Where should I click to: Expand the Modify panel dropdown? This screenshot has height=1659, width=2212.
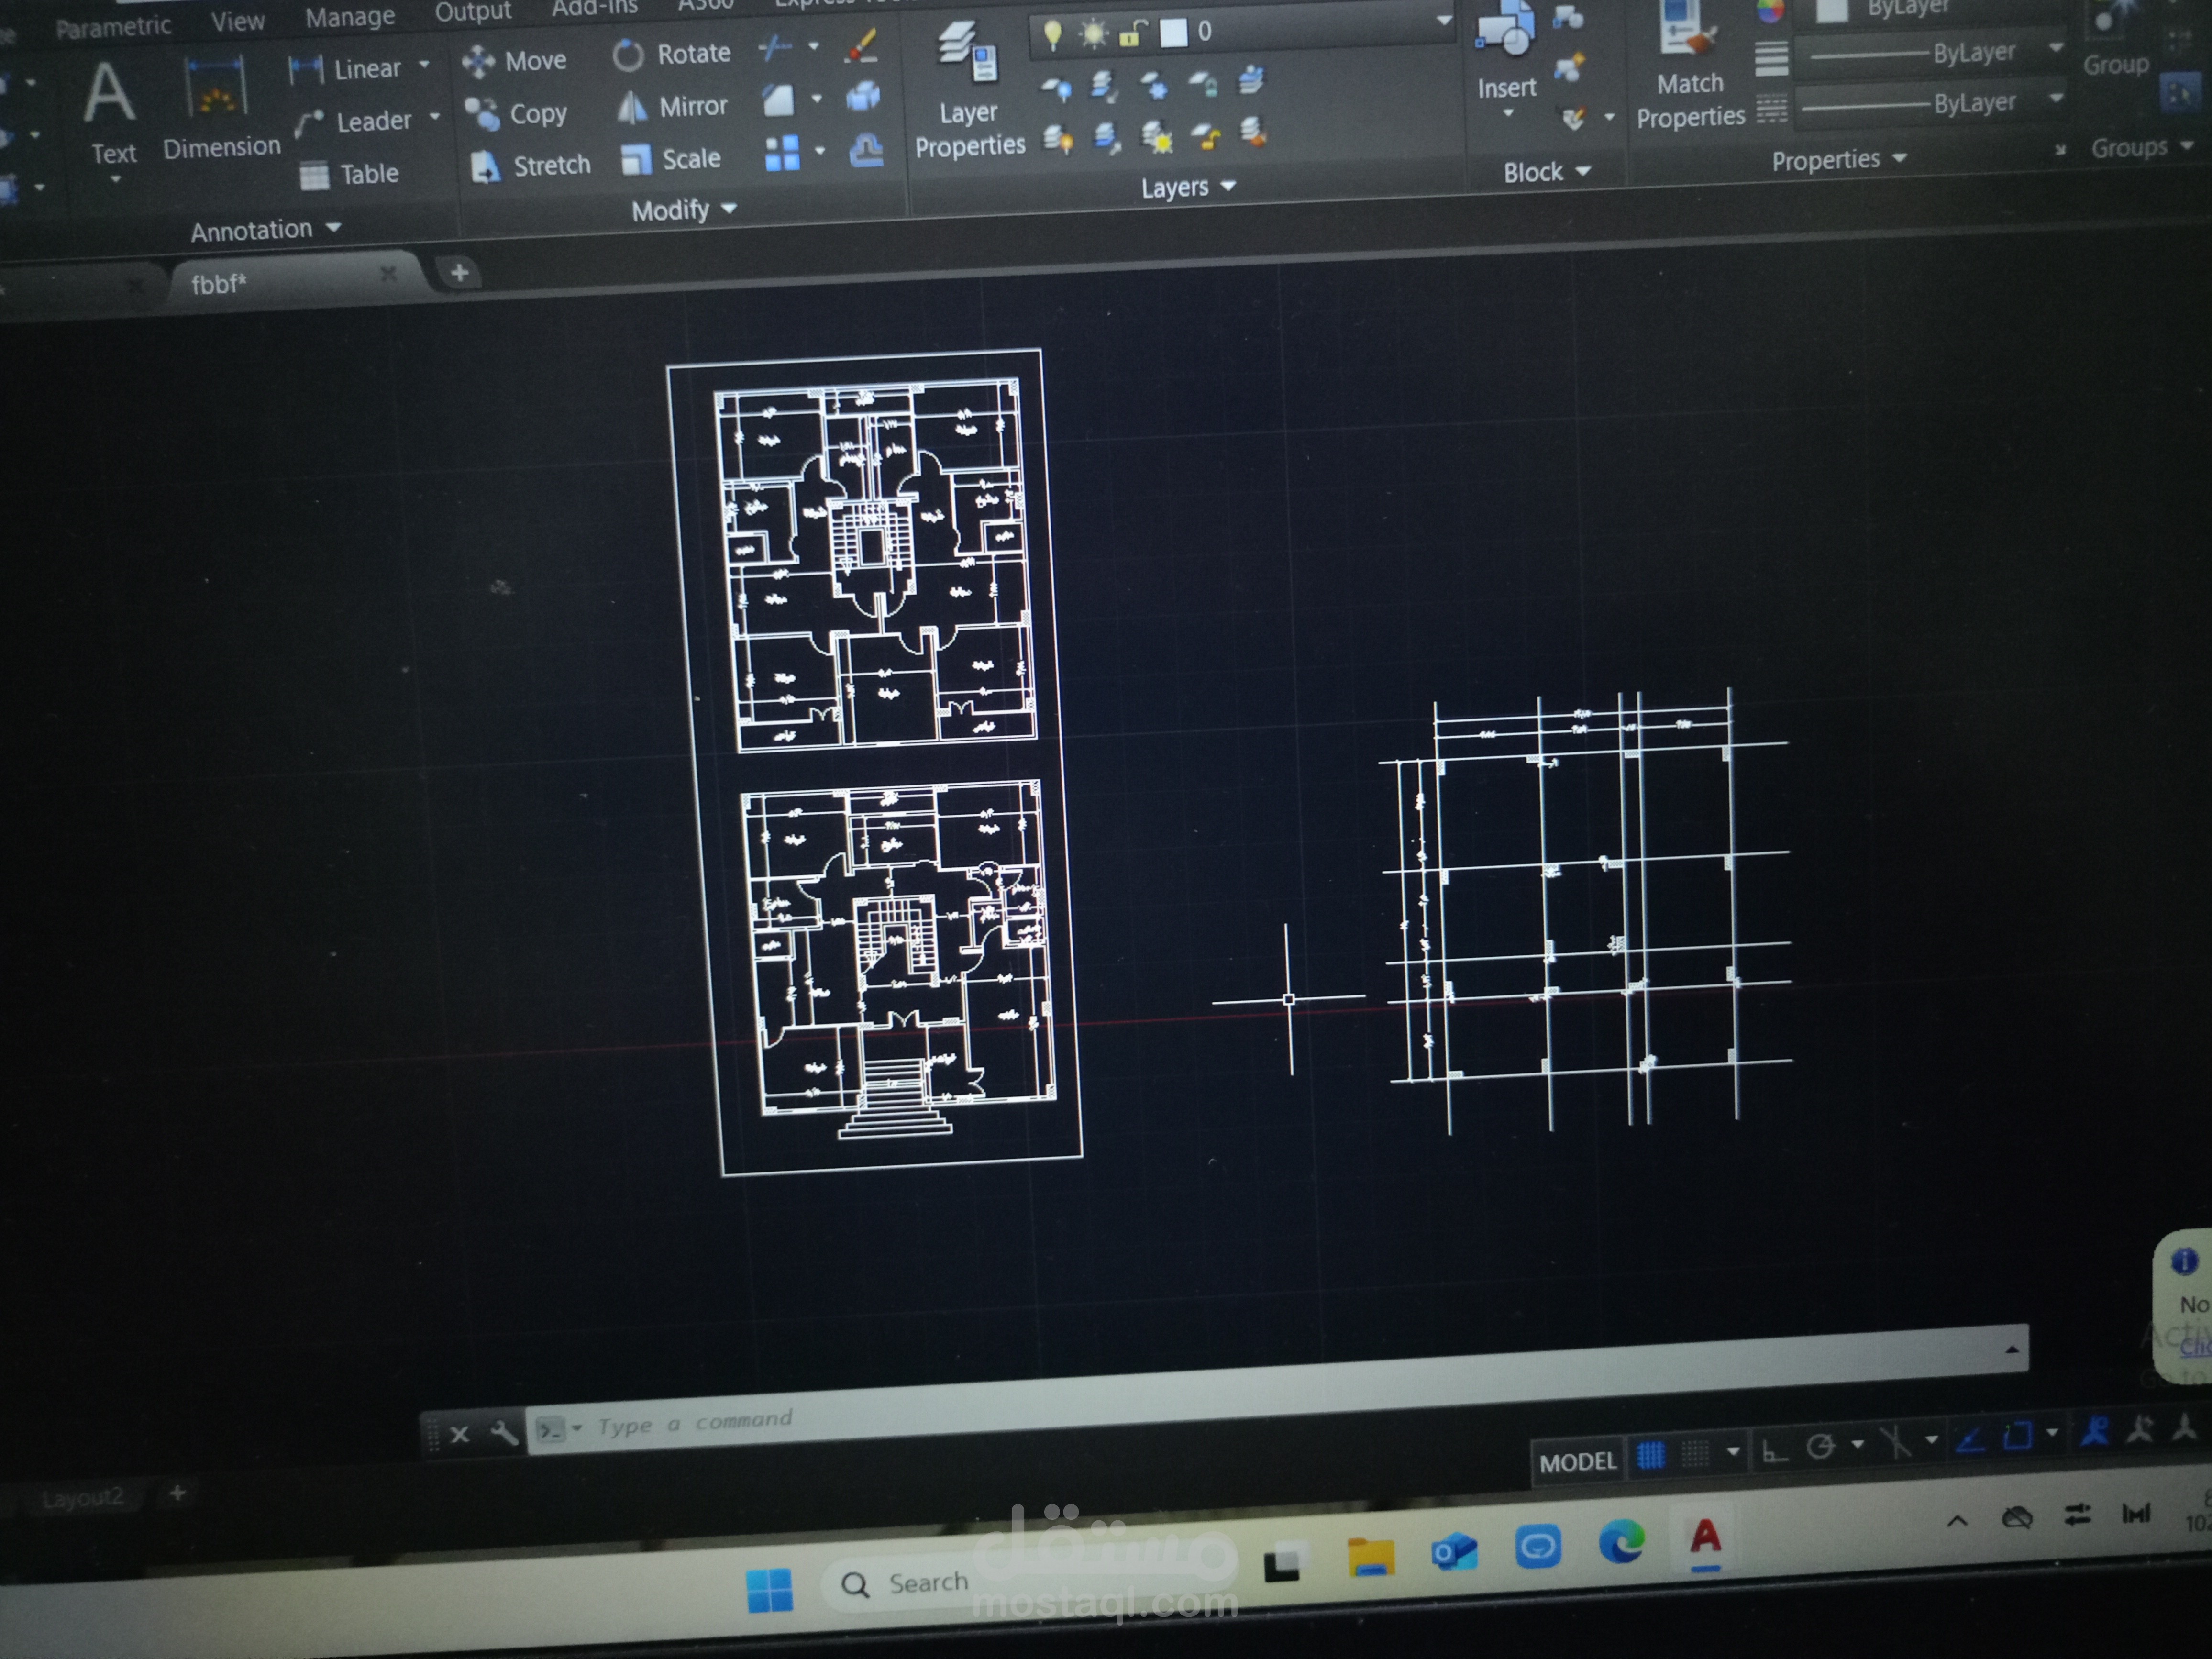[x=684, y=210]
